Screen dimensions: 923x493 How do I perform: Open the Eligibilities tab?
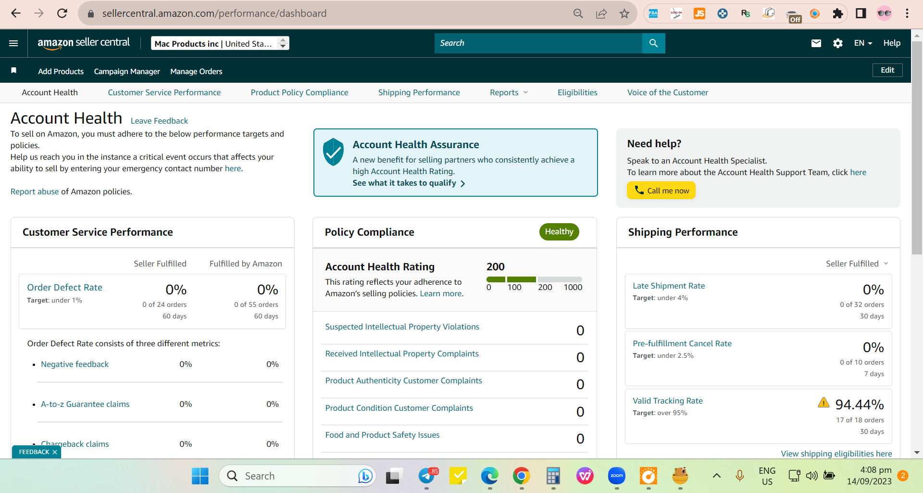click(x=577, y=92)
